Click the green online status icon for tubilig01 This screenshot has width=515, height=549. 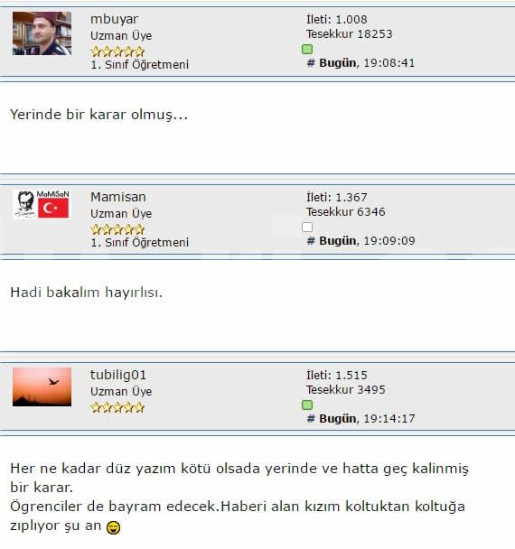click(x=307, y=405)
